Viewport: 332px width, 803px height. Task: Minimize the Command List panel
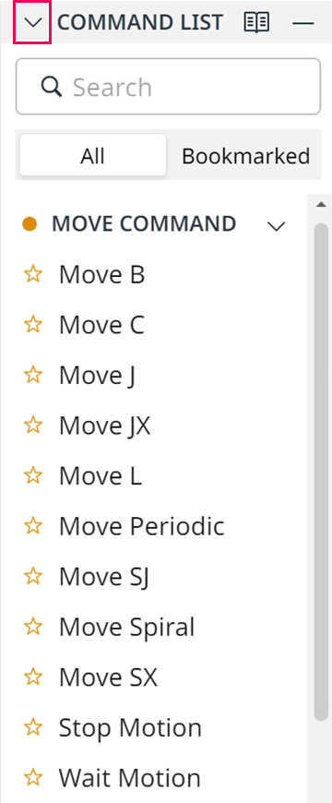point(302,23)
